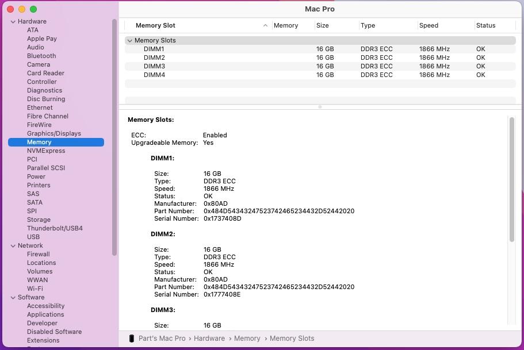Sort table by the Status column
Image resolution: width=524 pixels, height=350 pixels.
click(x=485, y=26)
